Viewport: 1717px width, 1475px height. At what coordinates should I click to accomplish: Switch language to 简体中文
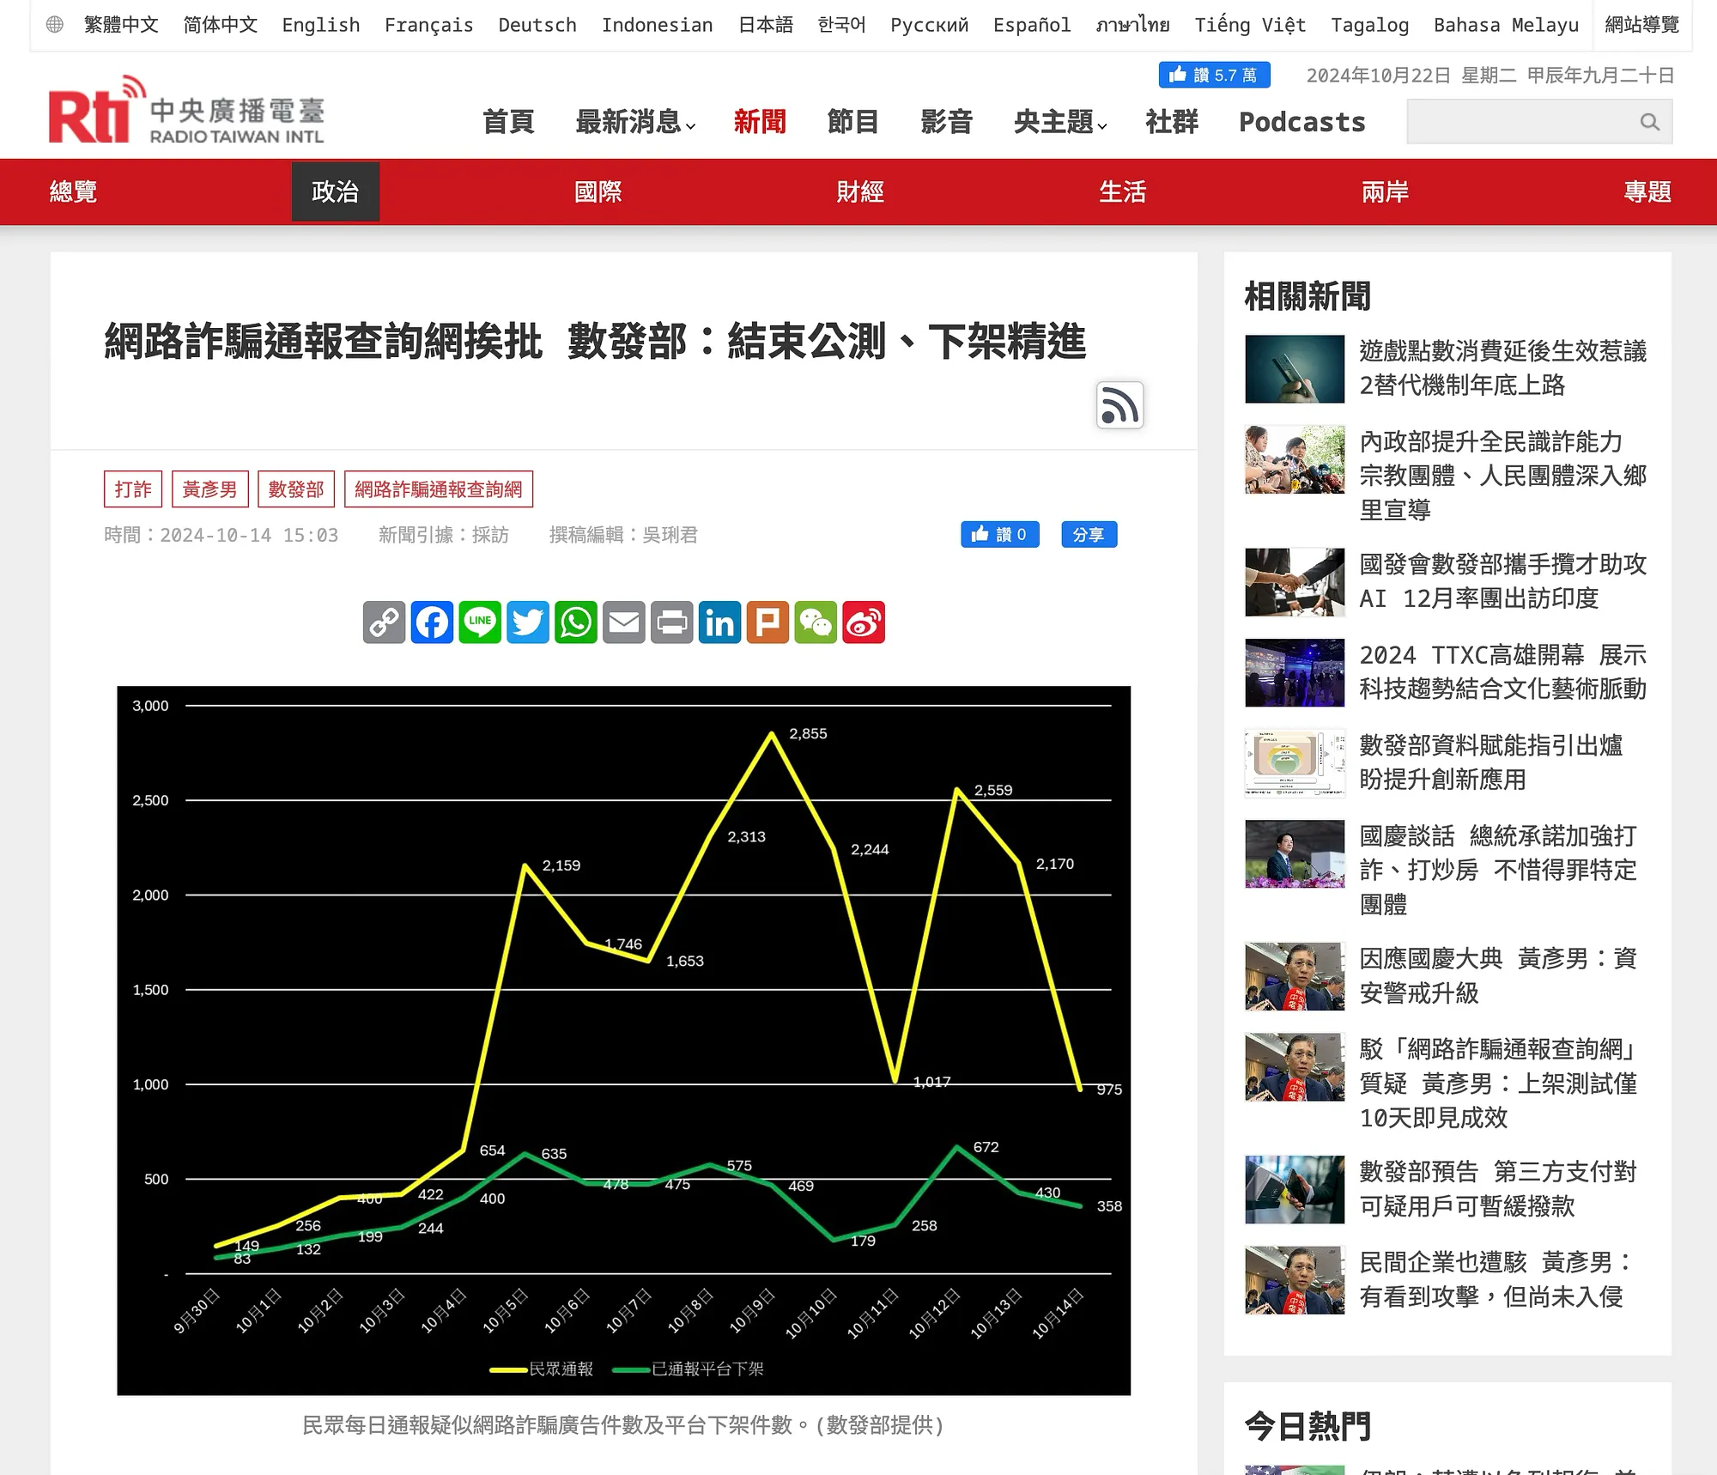coord(221,25)
